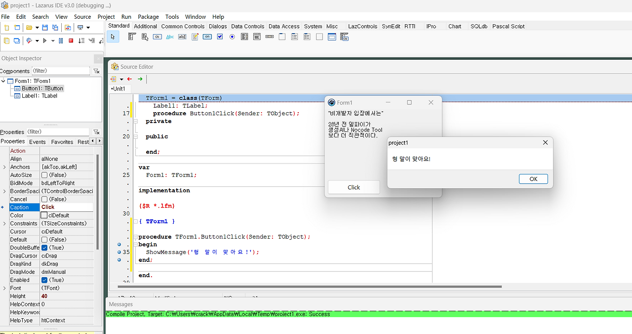Open the dropdown beside the Open folder icon
This screenshot has width=632, height=334.
[37, 28]
